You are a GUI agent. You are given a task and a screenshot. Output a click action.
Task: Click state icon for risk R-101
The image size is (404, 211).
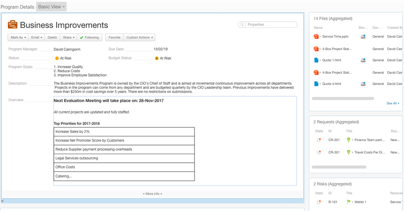coord(319,202)
